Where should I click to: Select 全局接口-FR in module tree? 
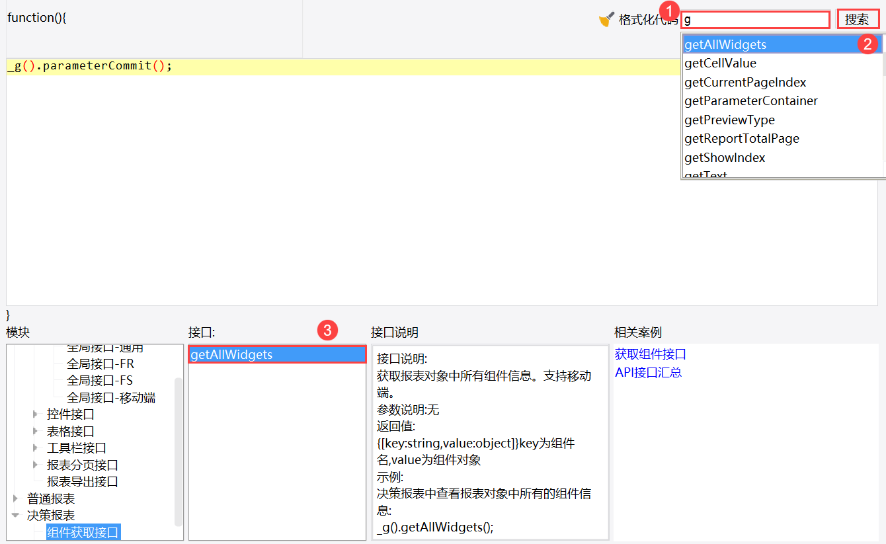pyautogui.click(x=101, y=364)
